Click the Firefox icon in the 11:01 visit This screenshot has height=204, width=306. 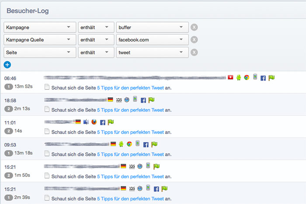tap(94, 122)
